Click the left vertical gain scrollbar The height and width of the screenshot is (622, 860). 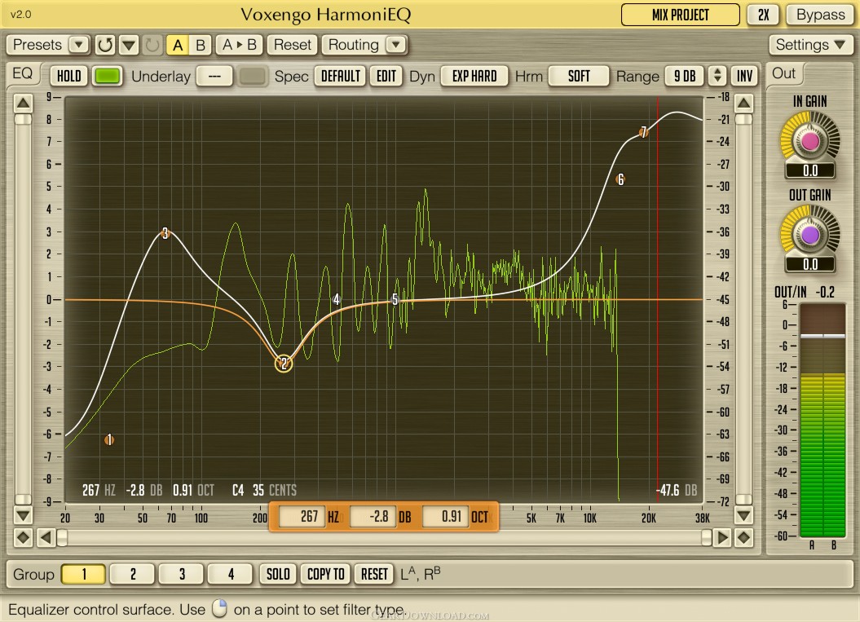click(x=23, y=309)
